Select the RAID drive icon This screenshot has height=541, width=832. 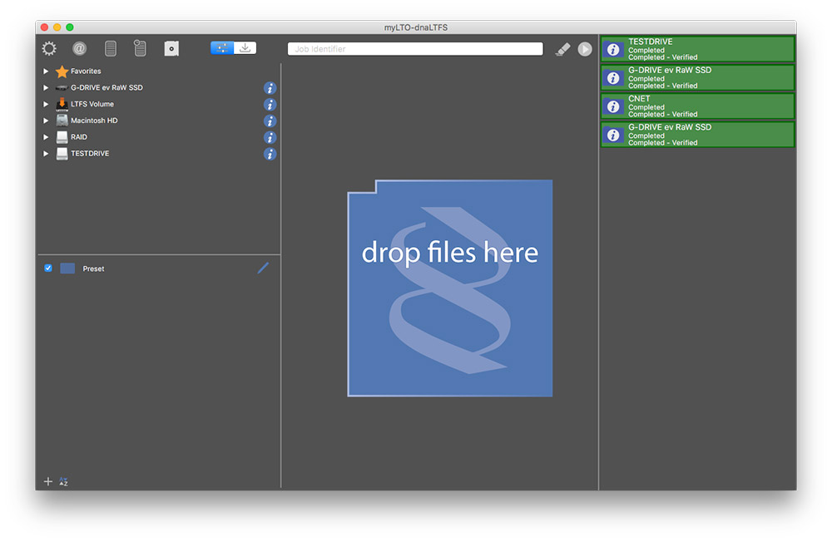[62, 137]
